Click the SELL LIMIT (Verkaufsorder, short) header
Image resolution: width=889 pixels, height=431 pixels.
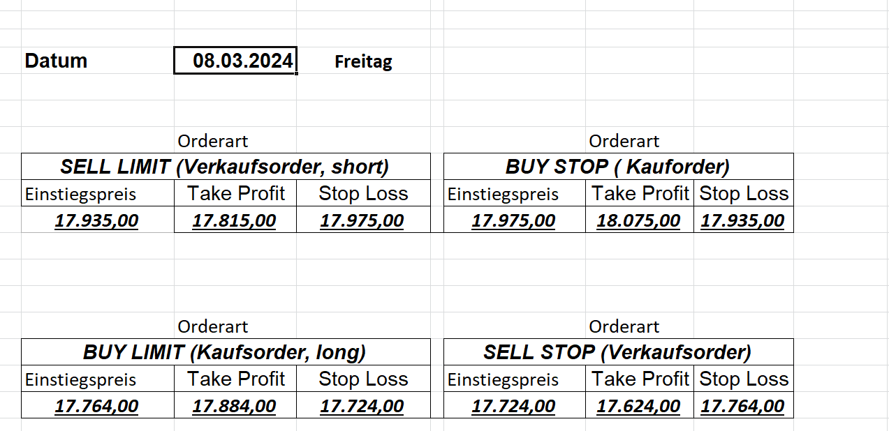tap(225, 167)
